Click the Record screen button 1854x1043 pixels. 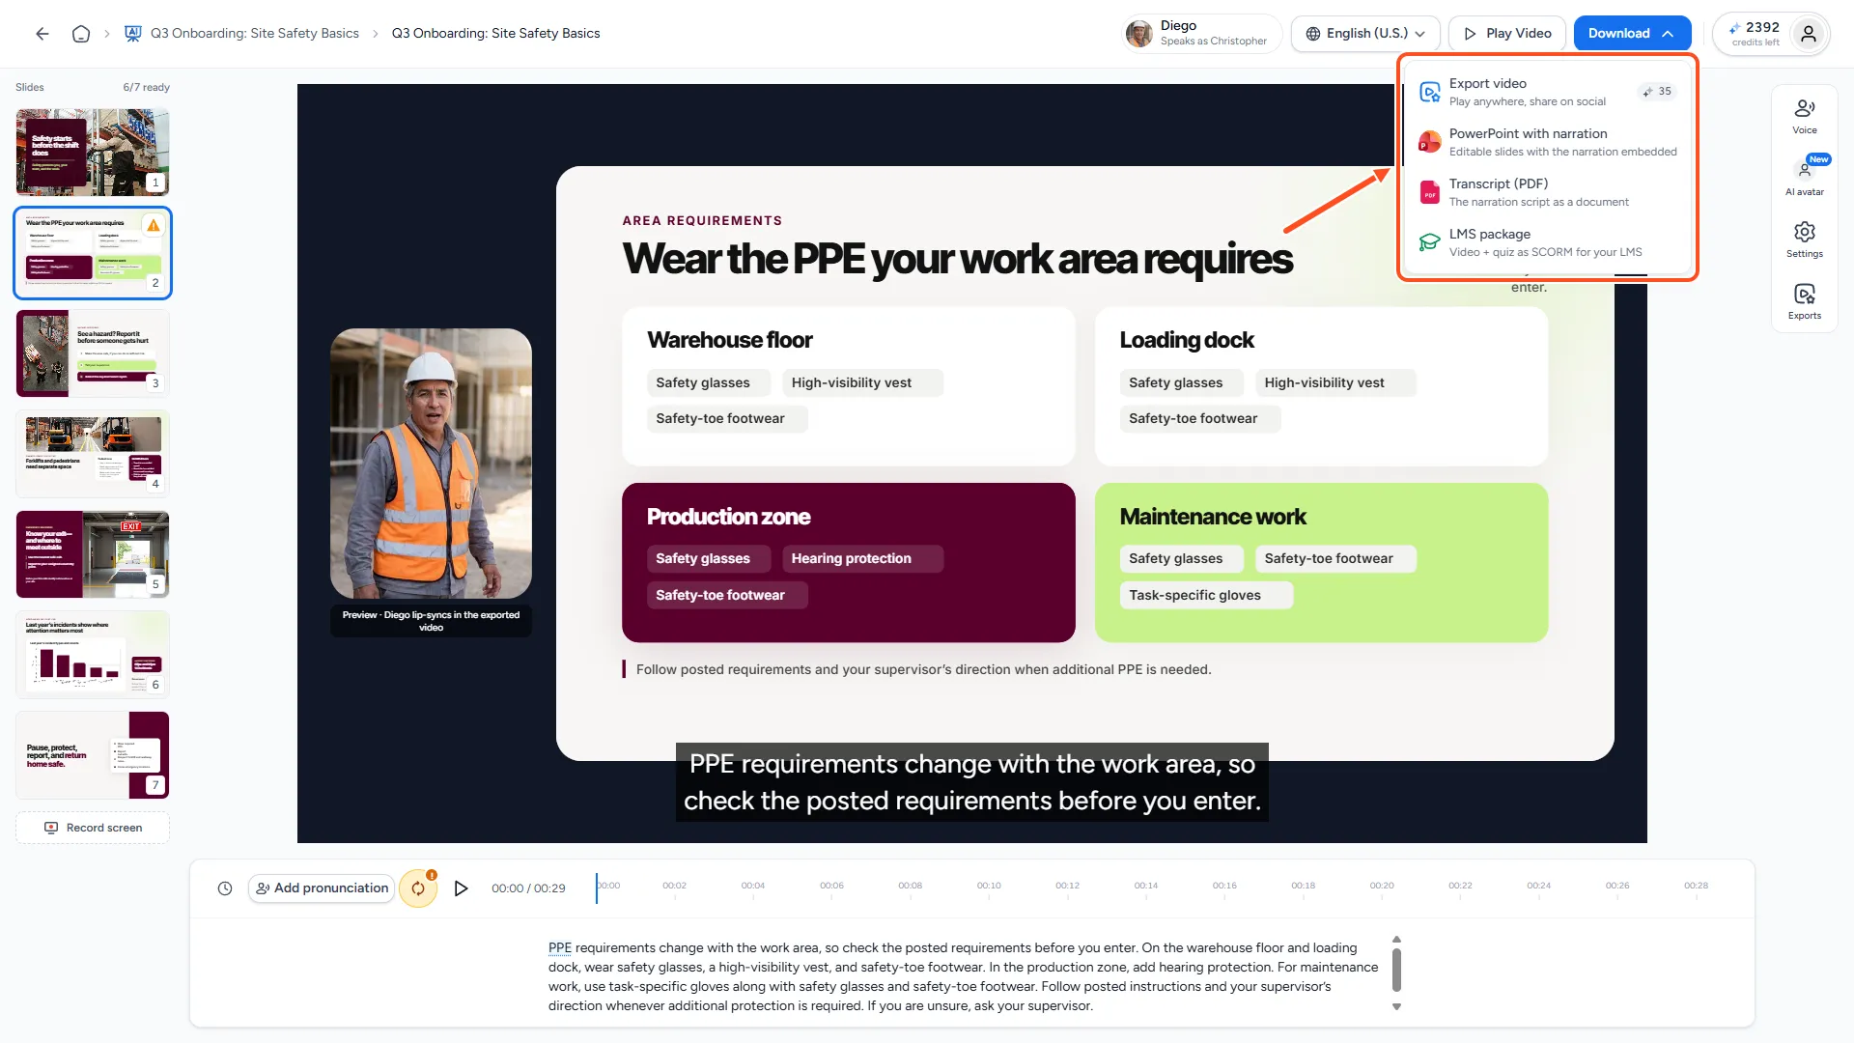point(93,828)
